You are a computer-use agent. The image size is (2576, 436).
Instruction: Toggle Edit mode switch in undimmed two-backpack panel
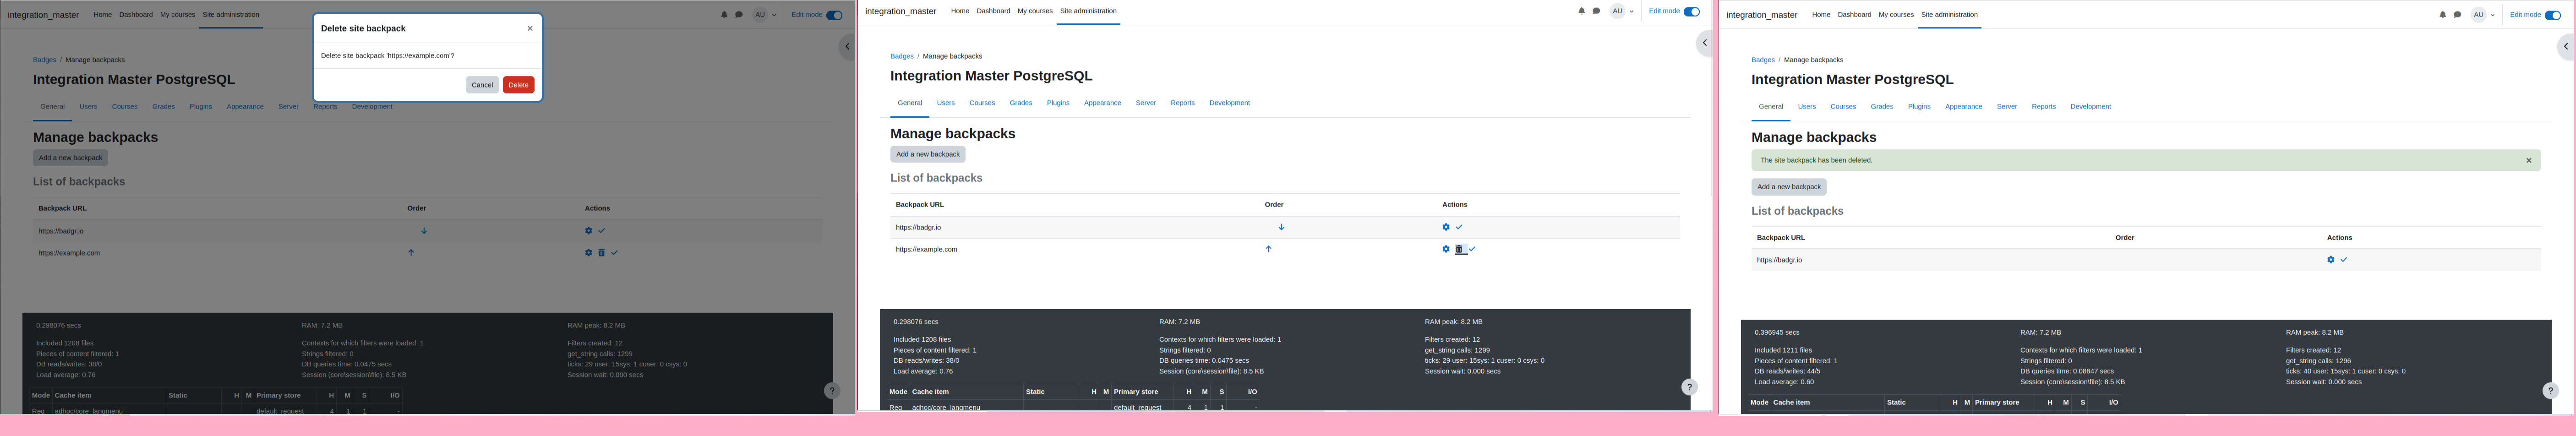1692,11
